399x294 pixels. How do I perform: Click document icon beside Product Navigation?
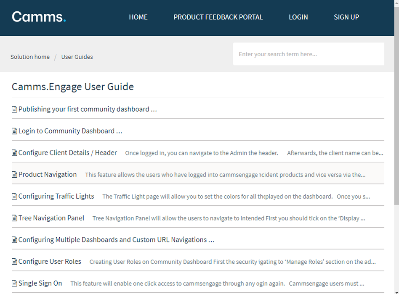[x=14, y=175]
